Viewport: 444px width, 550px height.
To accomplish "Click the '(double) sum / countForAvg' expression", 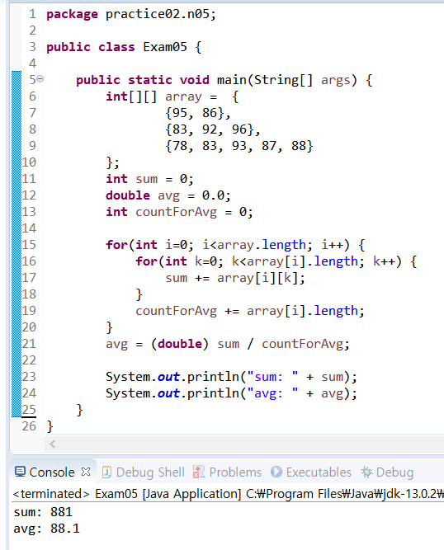I will point(250,344).
